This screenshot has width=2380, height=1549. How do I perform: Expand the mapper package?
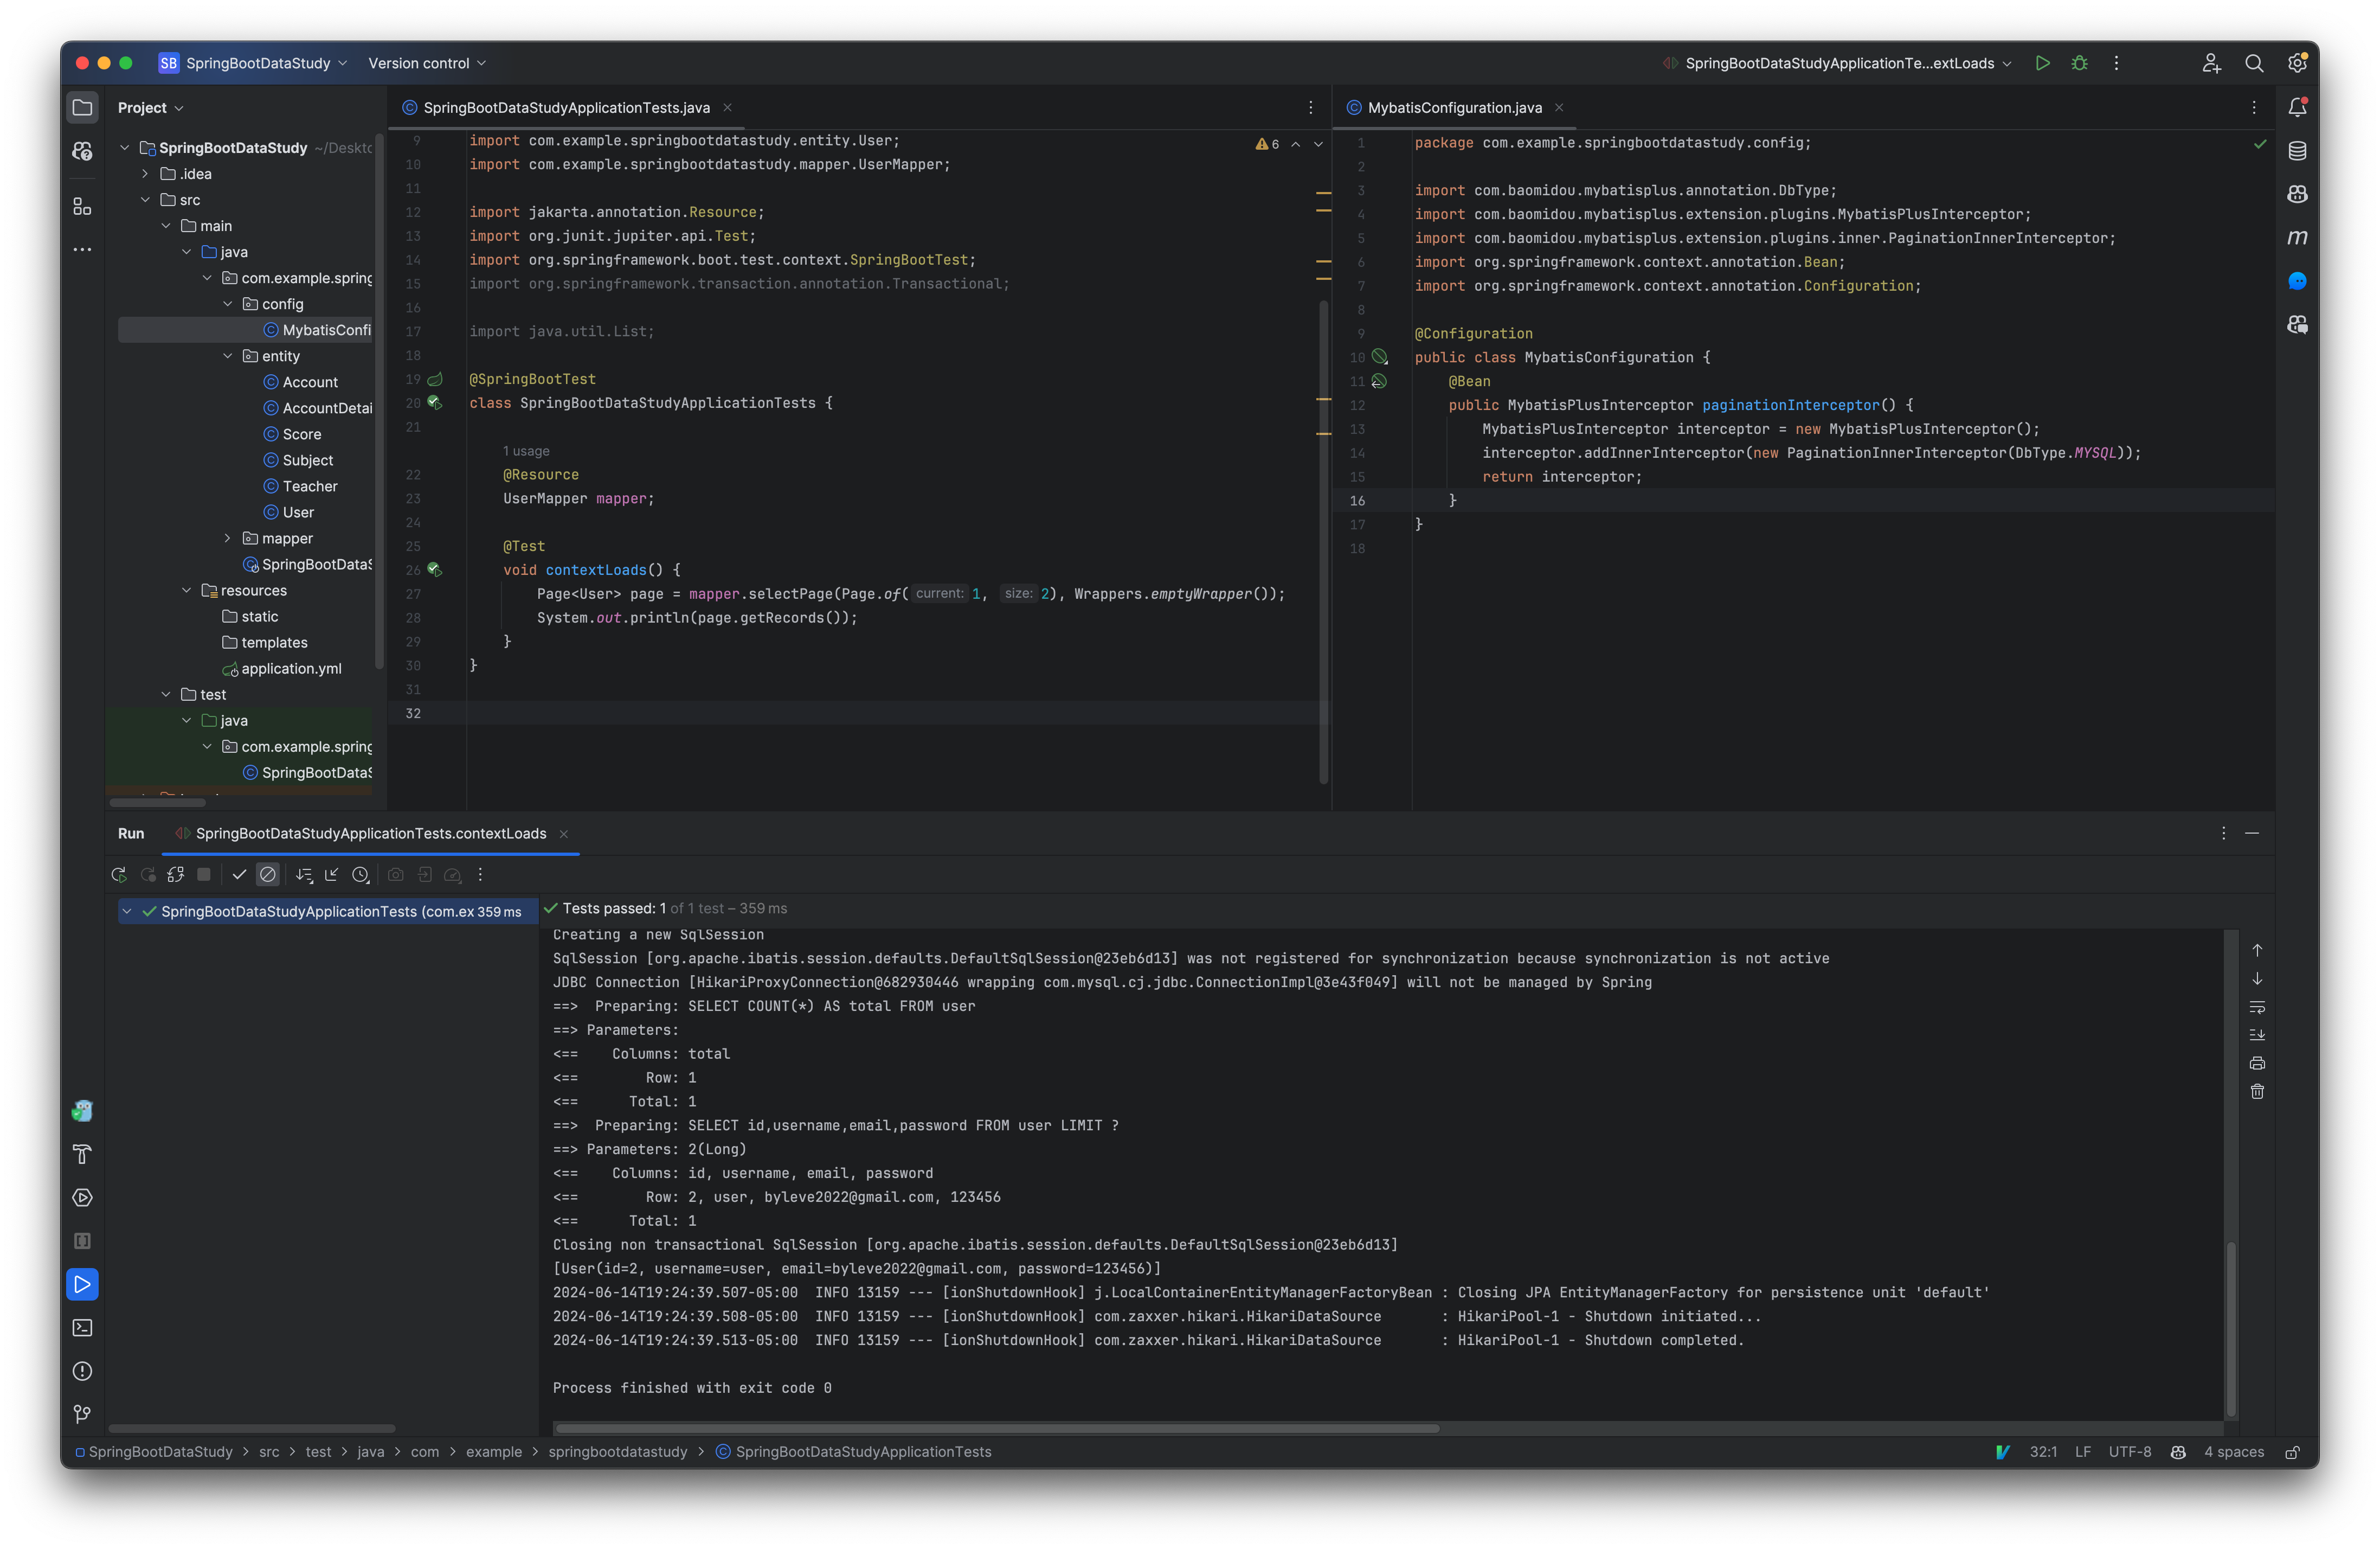(228, 539)
